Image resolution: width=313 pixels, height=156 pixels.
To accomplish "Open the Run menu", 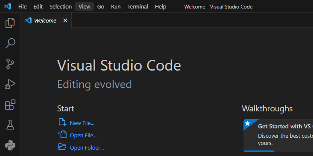I will tap(116, 6).
